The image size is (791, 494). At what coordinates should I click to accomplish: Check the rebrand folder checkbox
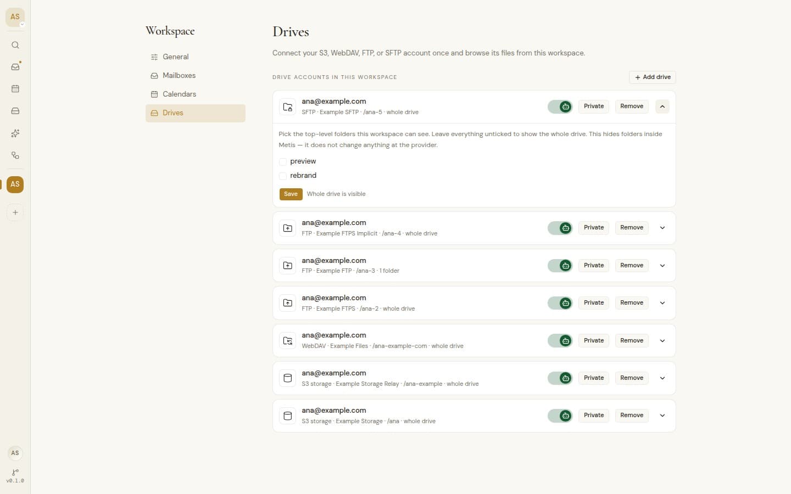click(283, 176)
